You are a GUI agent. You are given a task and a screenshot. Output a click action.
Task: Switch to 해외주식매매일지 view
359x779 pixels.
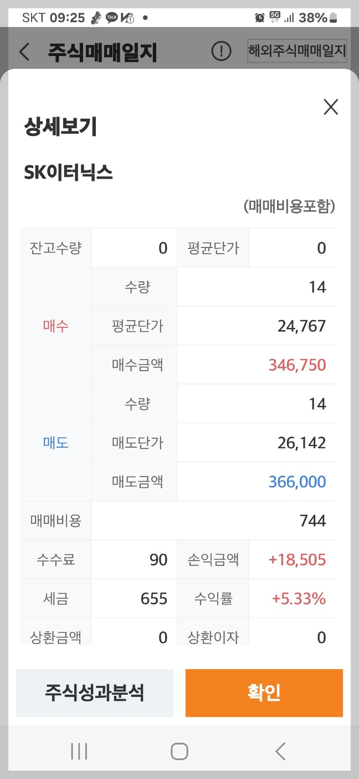point(298,51)
